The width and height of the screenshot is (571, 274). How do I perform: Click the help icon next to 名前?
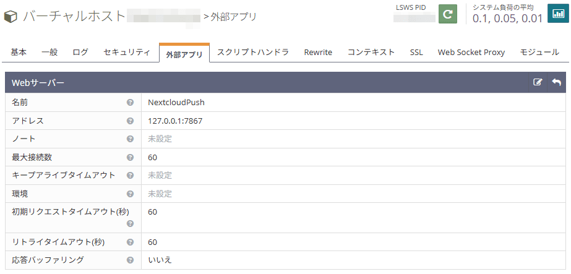tap(130, 103)
